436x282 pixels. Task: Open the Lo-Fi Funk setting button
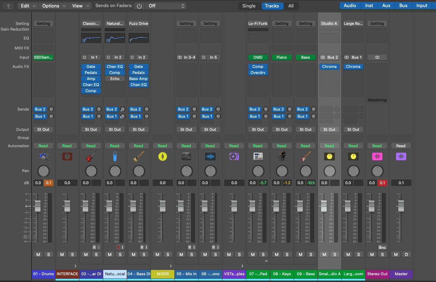(258, 23)
